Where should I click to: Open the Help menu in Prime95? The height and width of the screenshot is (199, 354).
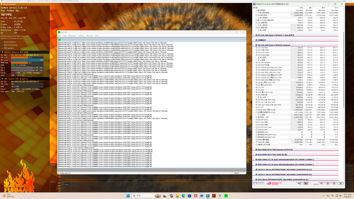tap(97, 36)
